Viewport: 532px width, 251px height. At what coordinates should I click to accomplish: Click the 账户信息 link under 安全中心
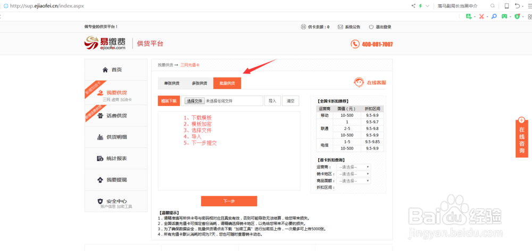[x=108, y=206]
